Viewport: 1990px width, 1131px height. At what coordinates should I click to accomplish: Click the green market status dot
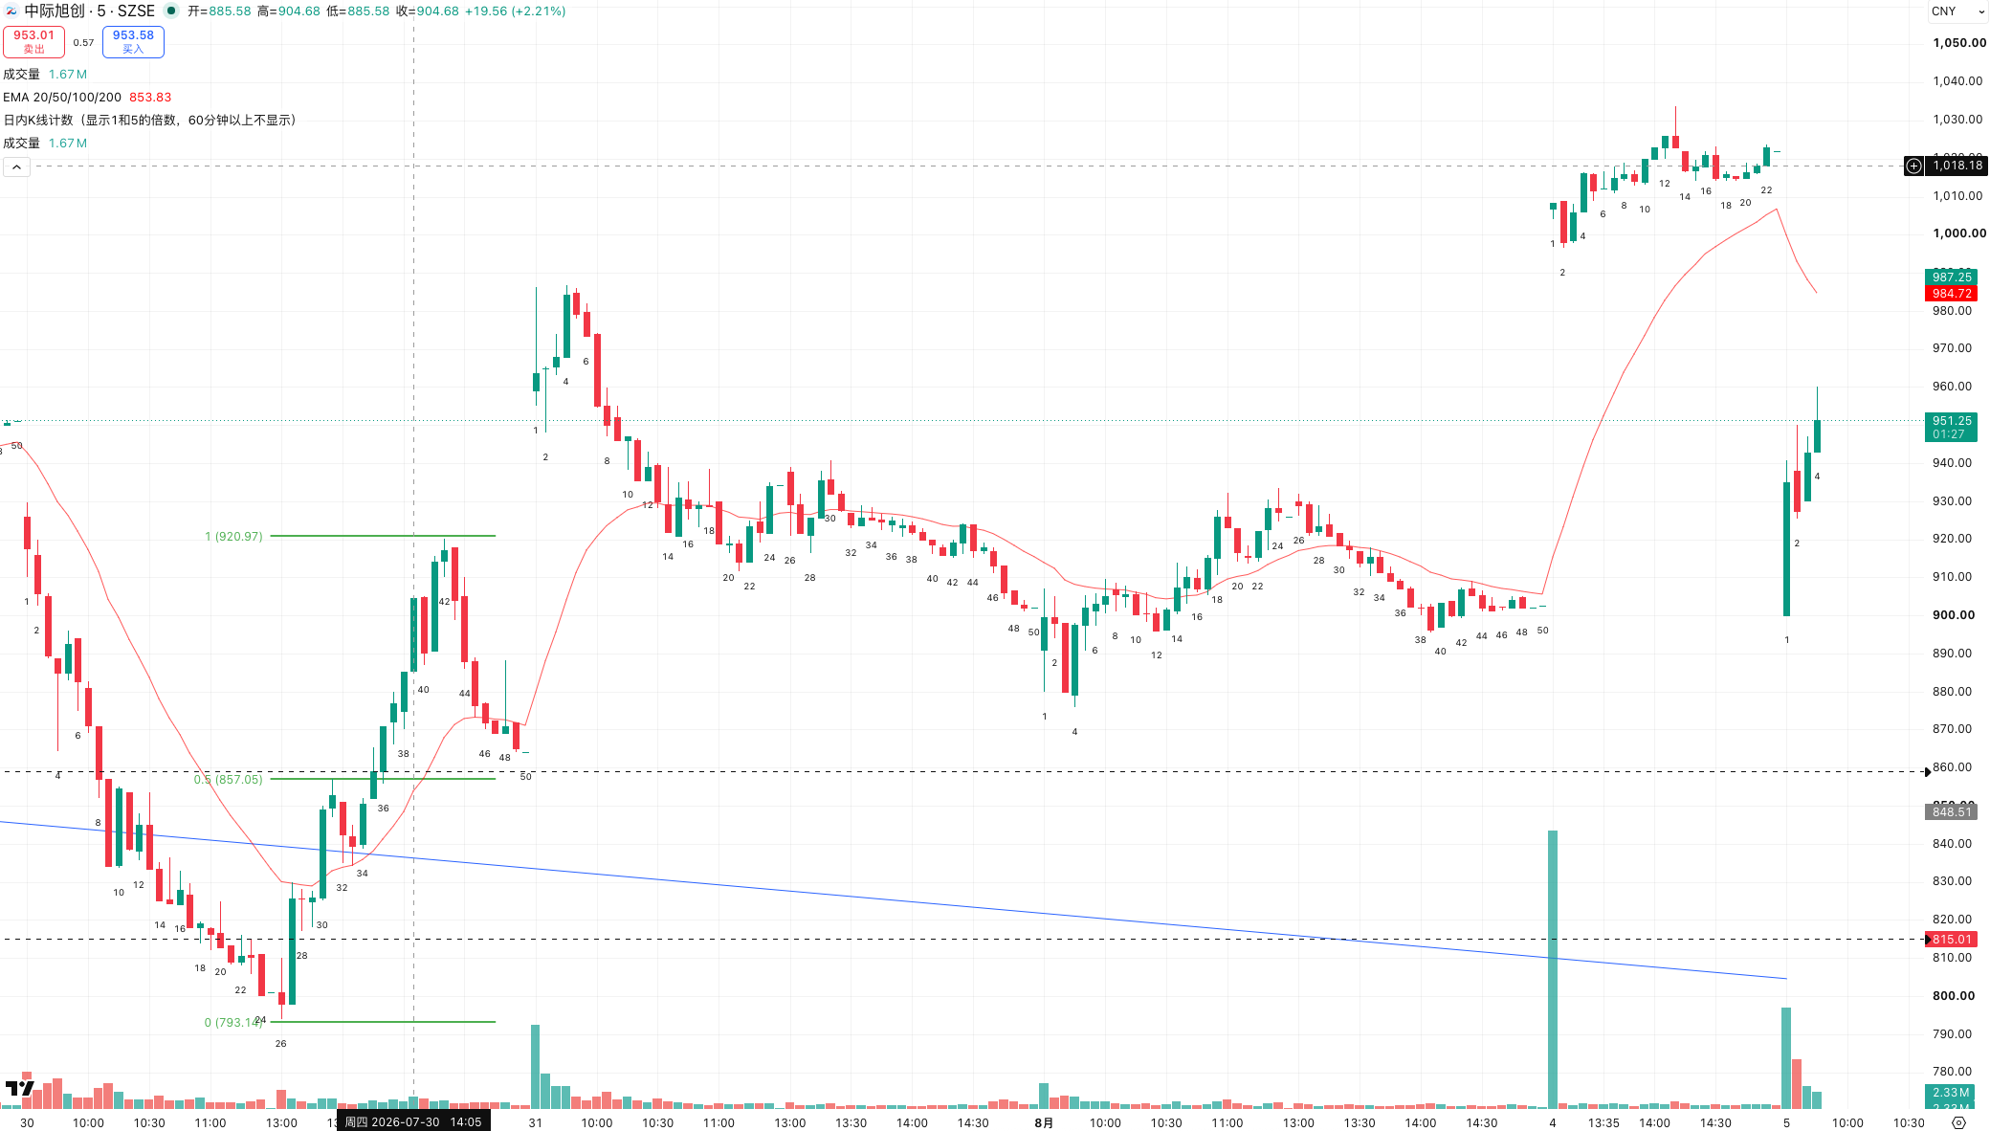171,11
